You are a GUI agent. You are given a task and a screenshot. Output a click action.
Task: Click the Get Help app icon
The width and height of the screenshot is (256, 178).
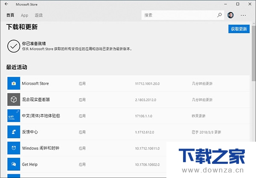click(14, 164)
